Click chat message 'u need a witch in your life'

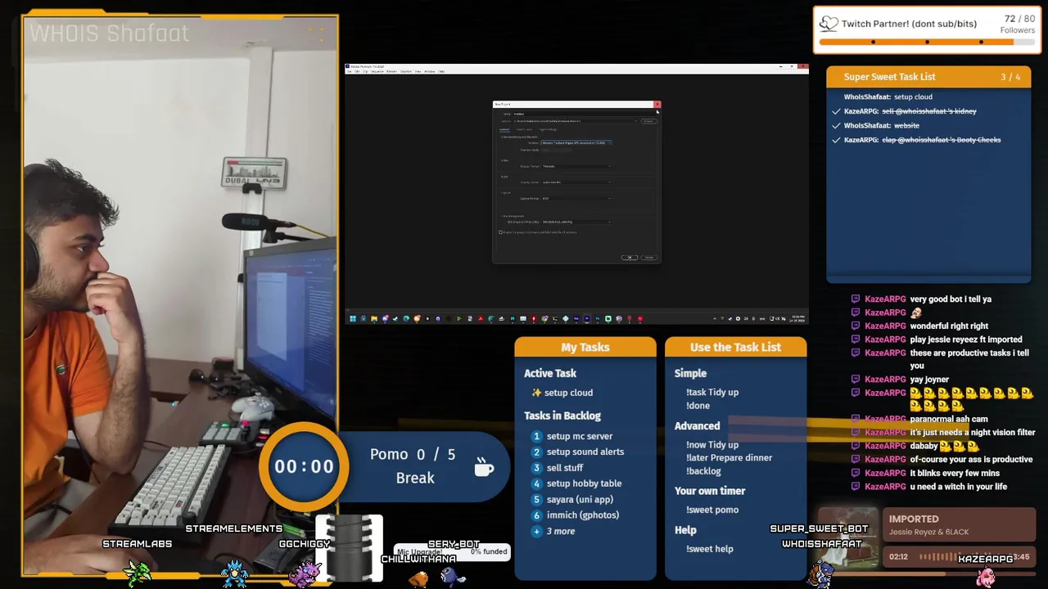click(x=959, y=487)
